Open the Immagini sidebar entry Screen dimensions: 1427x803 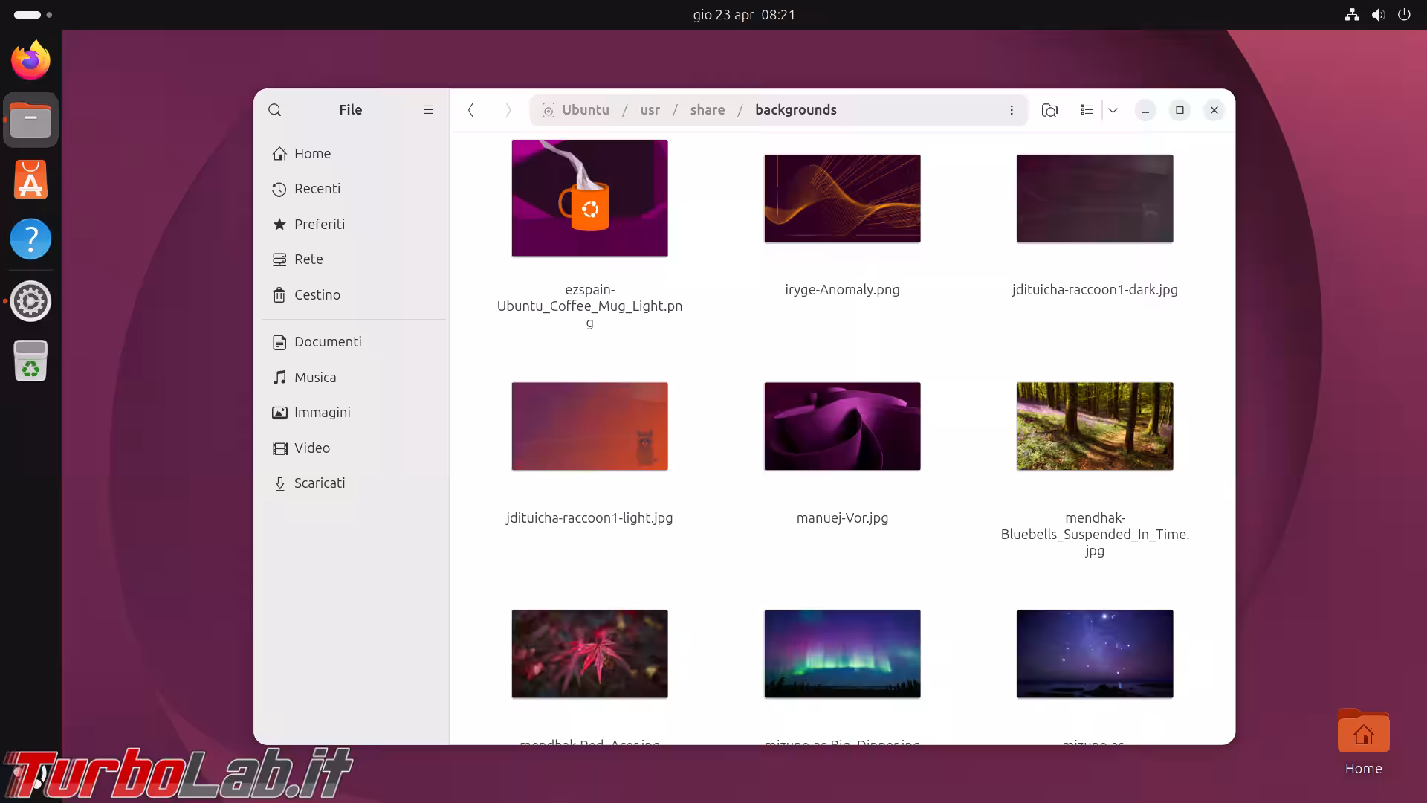(x=322, y=413)
